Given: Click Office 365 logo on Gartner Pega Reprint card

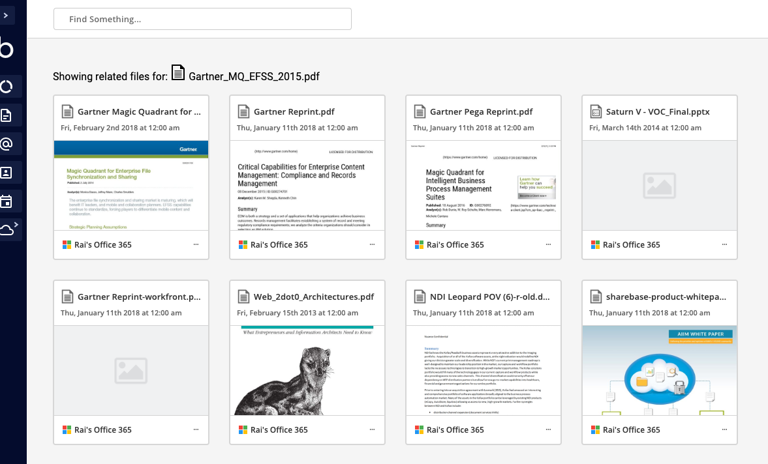Looking at the screenshot, I should click(419, 245).
